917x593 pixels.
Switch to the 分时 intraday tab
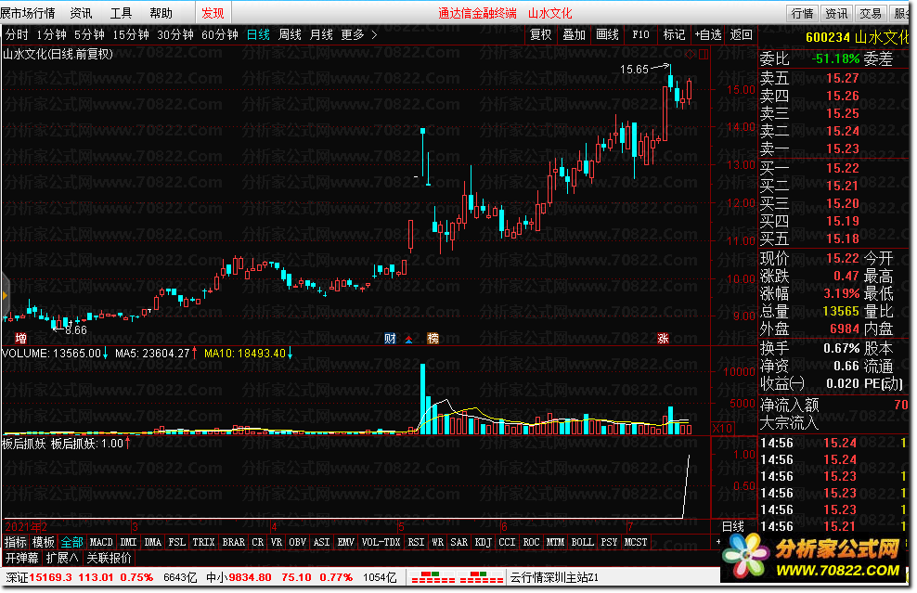pos(17,35)
